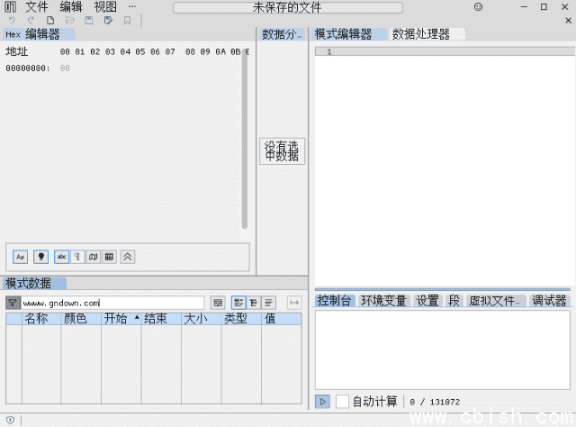This screenshot has width=576, height=427.
Task: Open the 编辑 menu
Action: 71,7
